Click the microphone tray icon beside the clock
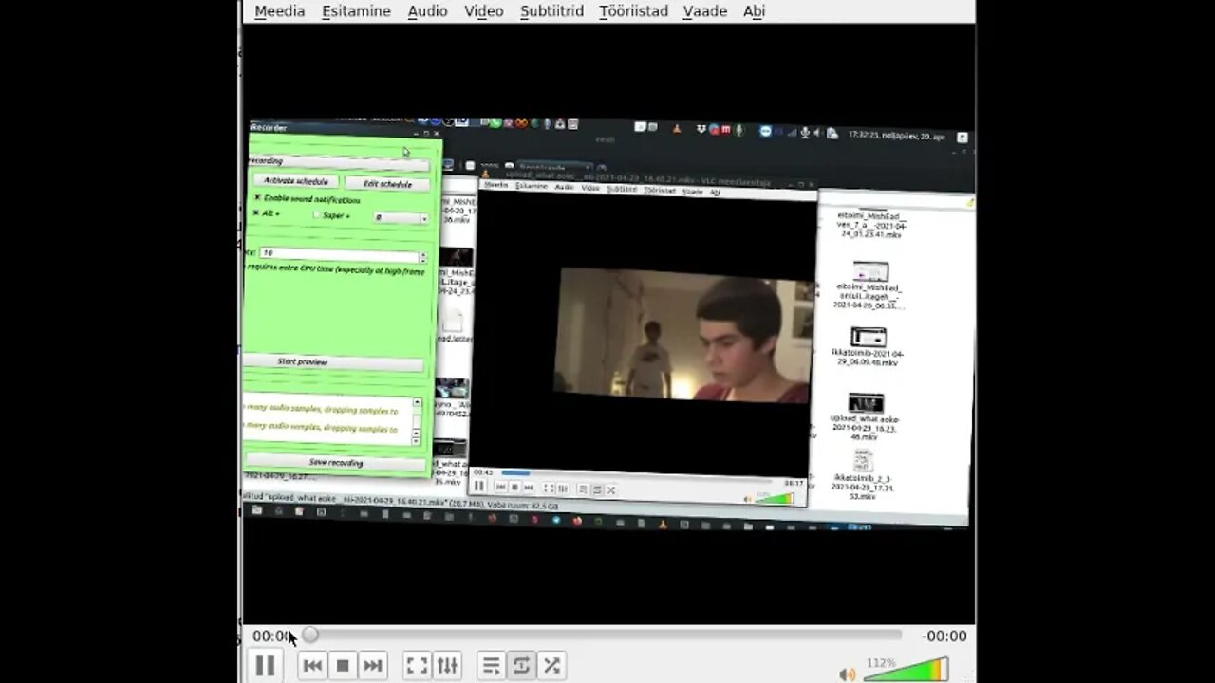The width and height of the screenshot is (1215, 683). [x=805, y=133]
